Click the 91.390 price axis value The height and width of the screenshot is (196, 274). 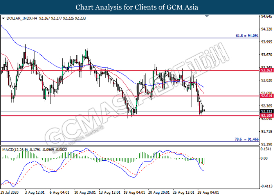pyautogui.click(x=267, y=144)
